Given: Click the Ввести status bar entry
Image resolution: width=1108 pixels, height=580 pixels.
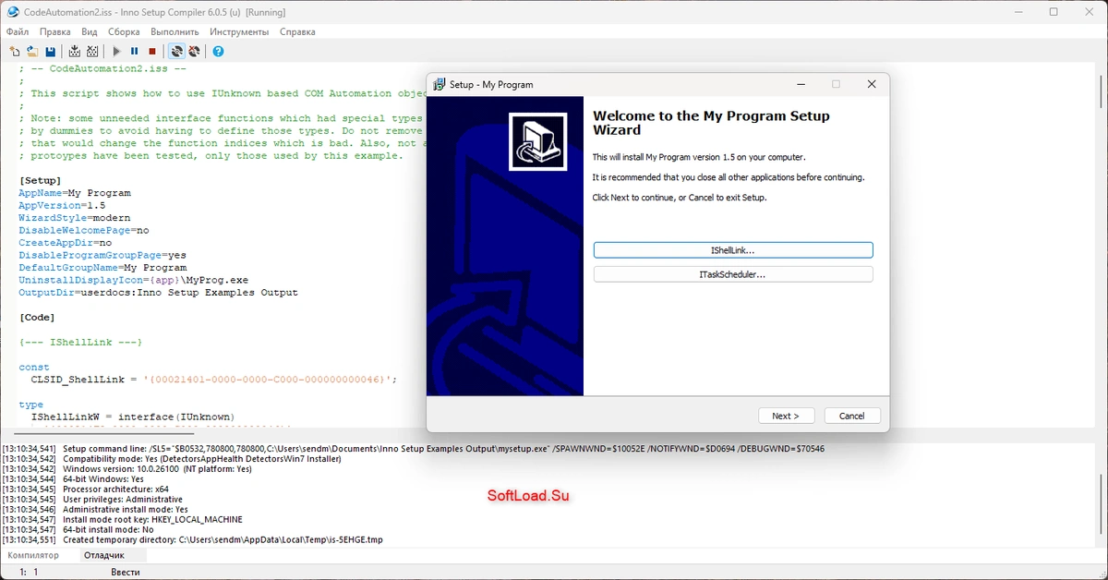Looking at the screenshot, I should [126, 573].
